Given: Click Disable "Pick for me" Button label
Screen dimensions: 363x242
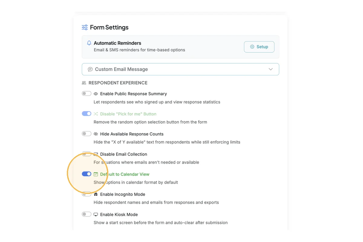Looking at the screenshot, I should 128,114.
